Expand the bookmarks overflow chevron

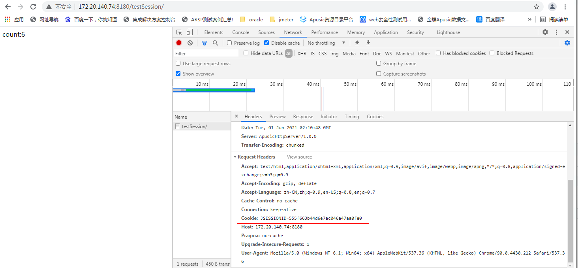tap(530, 19)
